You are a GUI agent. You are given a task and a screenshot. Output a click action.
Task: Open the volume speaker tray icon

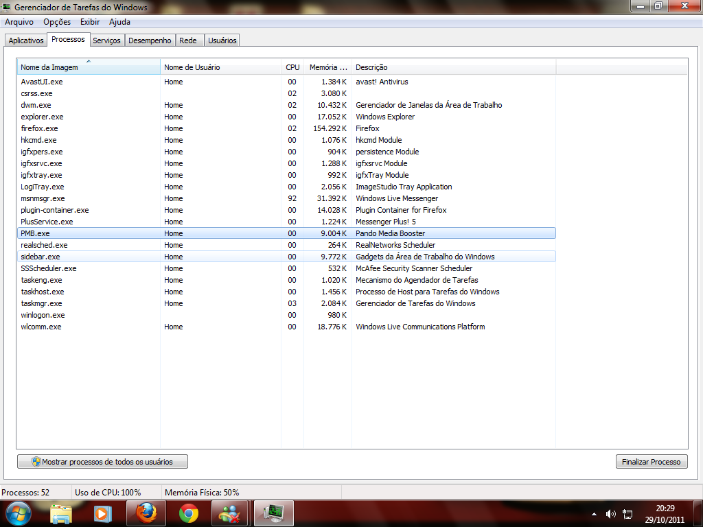coord(610,514)
